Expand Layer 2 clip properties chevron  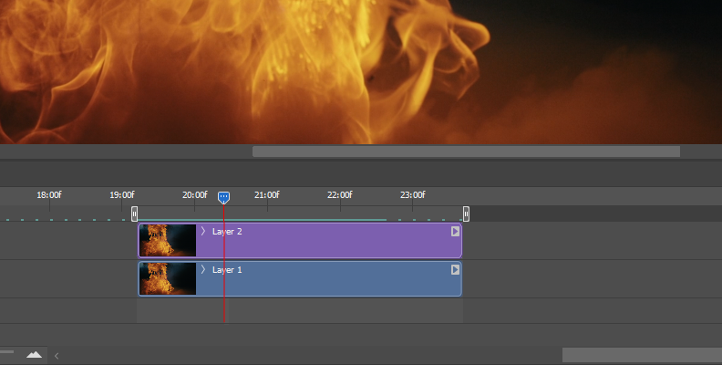pyautogui.click(x=203, y=232)
